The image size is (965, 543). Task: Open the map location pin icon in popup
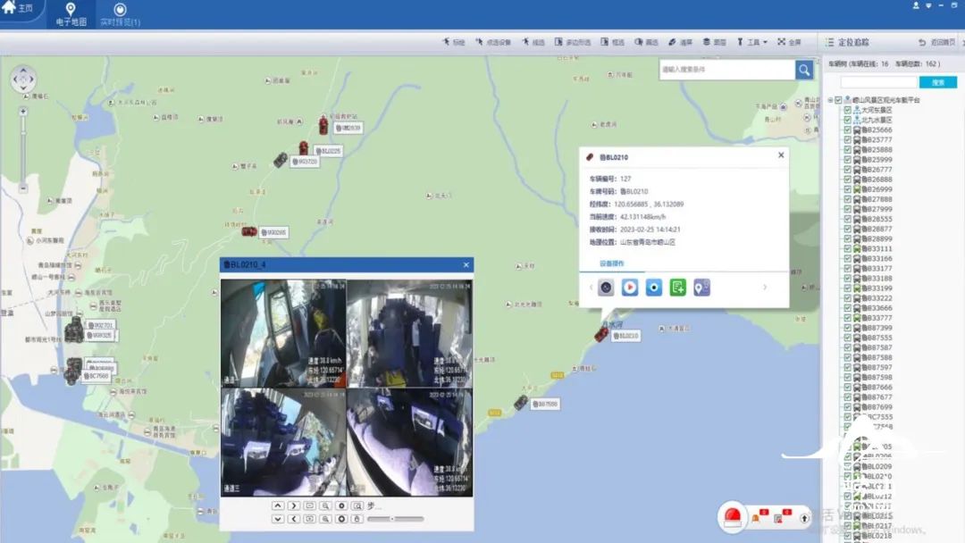pos(702,288)
